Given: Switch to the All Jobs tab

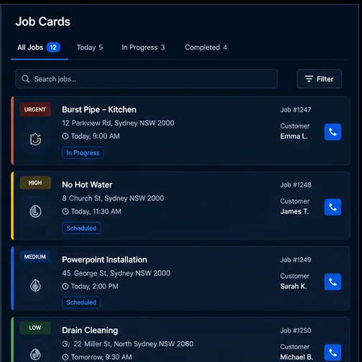Looking at the screenshot, I should pos(40,47).
